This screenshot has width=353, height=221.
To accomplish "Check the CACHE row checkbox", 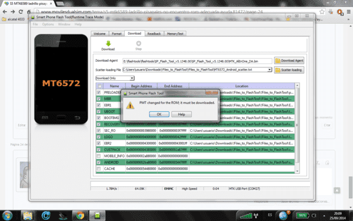I will [99, 169].
